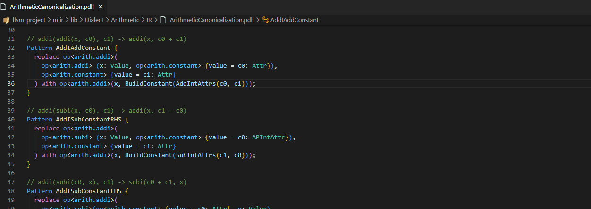Click line number 30 in the gutter
Screen dimensions: 591x209
pos(11,30)
